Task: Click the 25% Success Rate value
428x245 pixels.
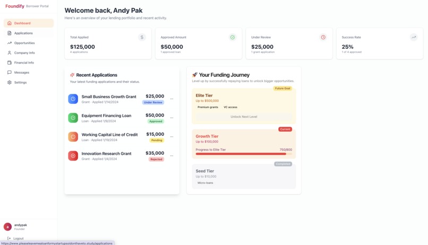Action: point(347,47)
